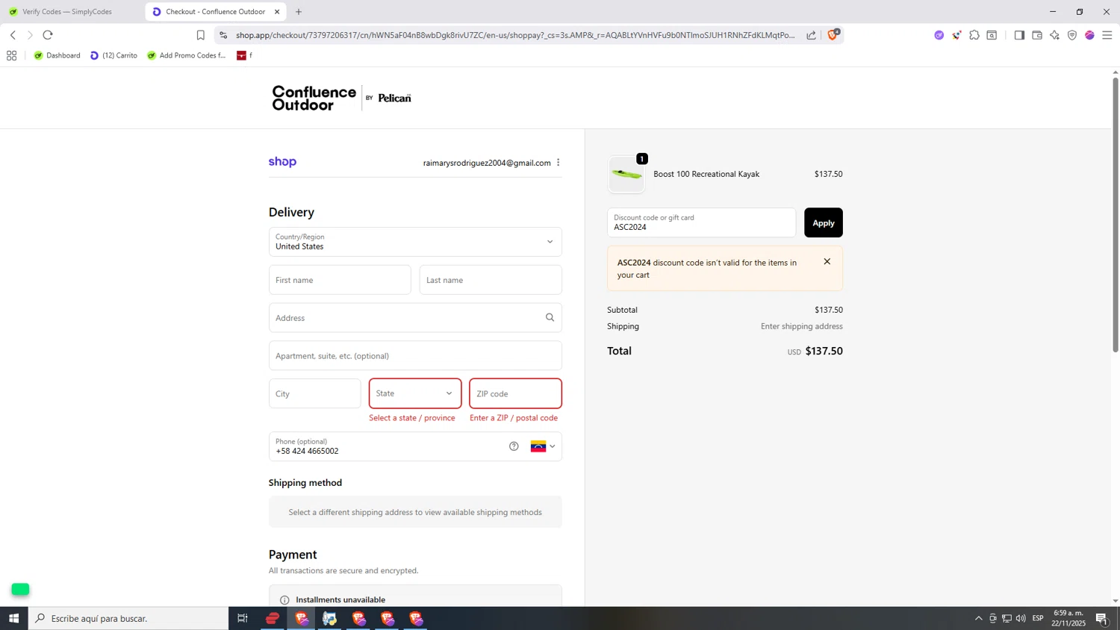Viewport: 1120px width, 630px height.
Task: Open the notification center icon
Action: click(1102, 618)
